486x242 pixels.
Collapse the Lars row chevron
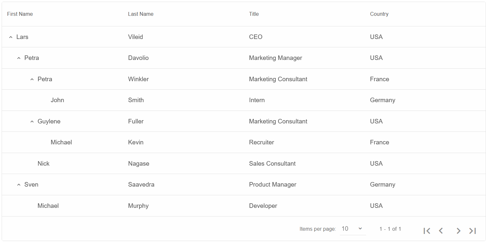(11, 37)
